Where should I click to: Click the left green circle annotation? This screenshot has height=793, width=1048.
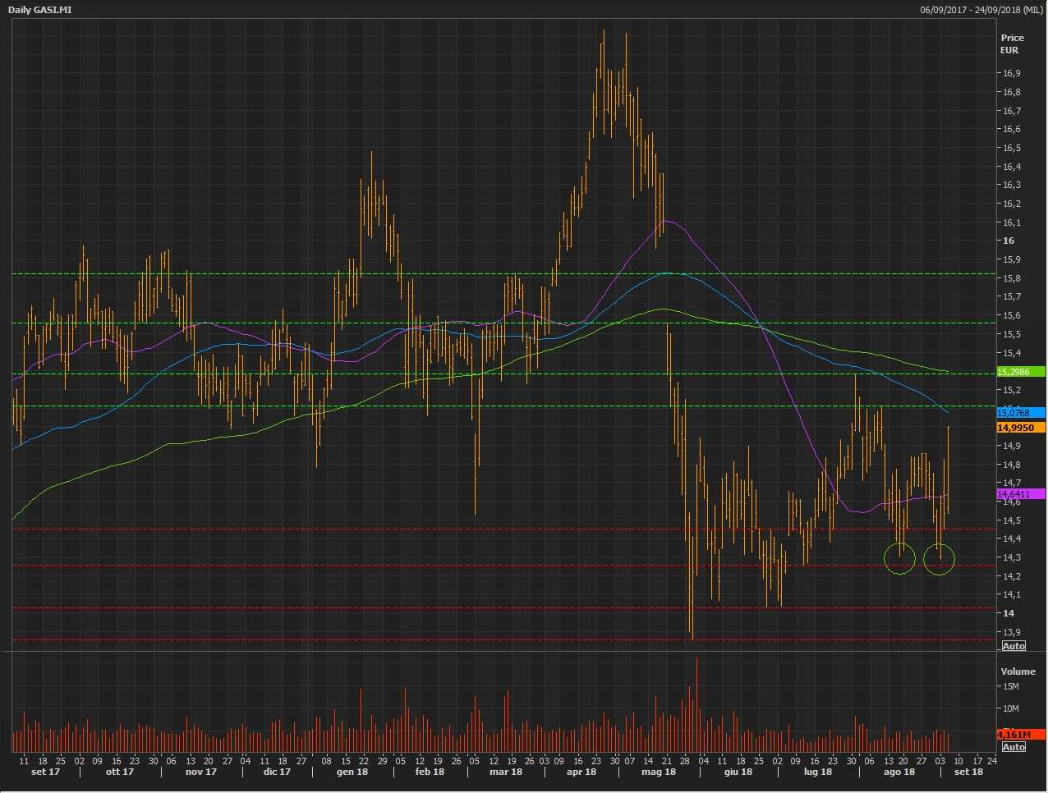coord(899,558)
